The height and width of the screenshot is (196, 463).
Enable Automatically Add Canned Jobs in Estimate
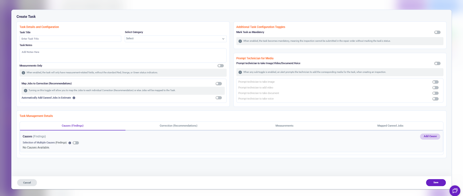click(218, 98)
